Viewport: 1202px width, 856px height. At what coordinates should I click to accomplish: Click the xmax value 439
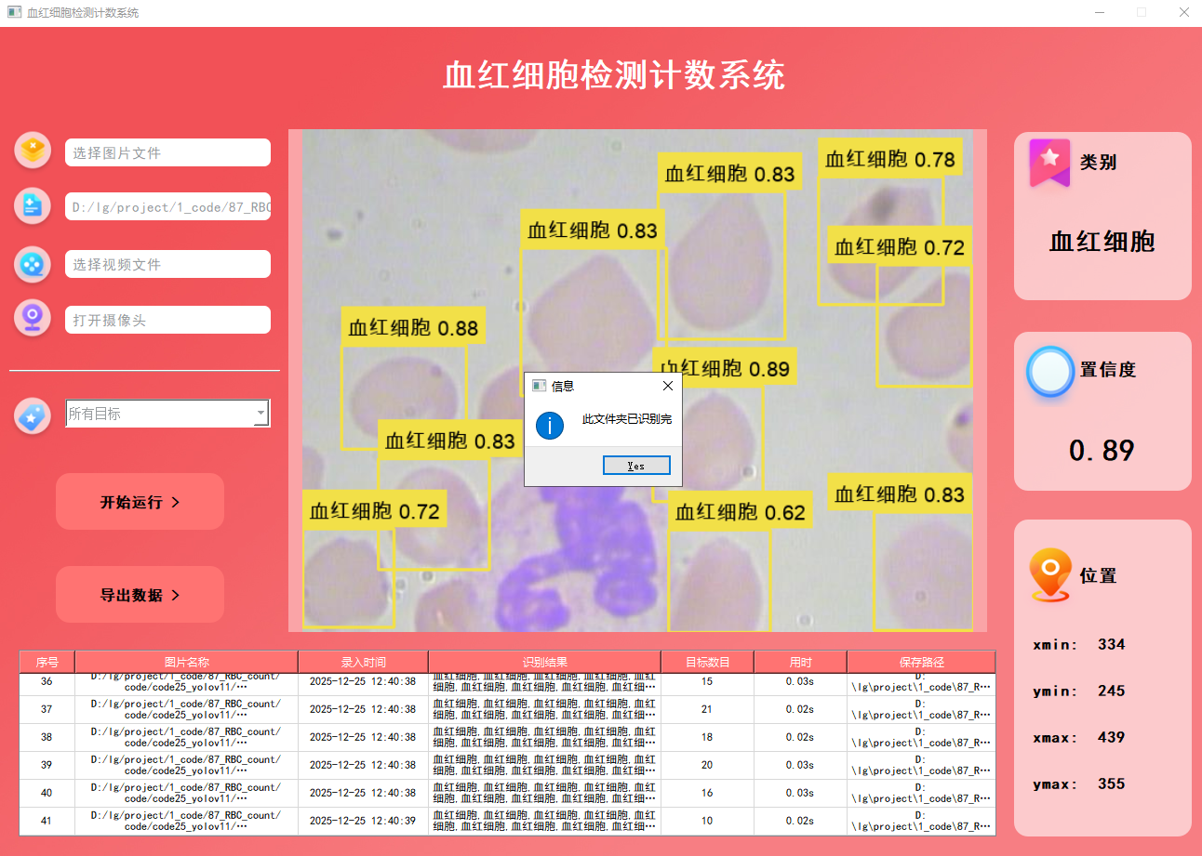pyautogui.click(x=1111, y=737)
